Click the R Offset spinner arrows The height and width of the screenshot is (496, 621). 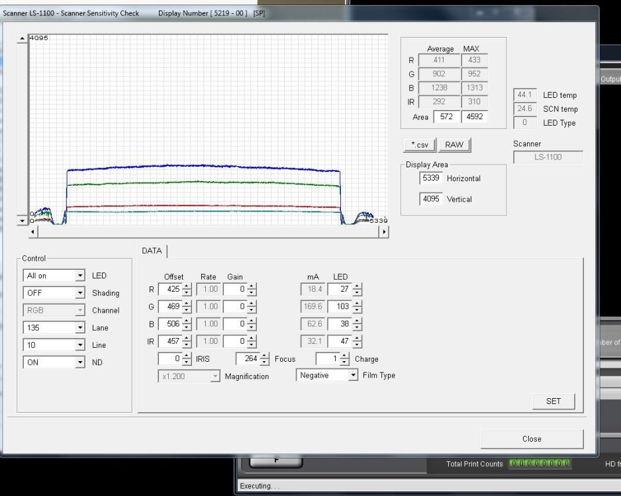(x=187, y=289)
